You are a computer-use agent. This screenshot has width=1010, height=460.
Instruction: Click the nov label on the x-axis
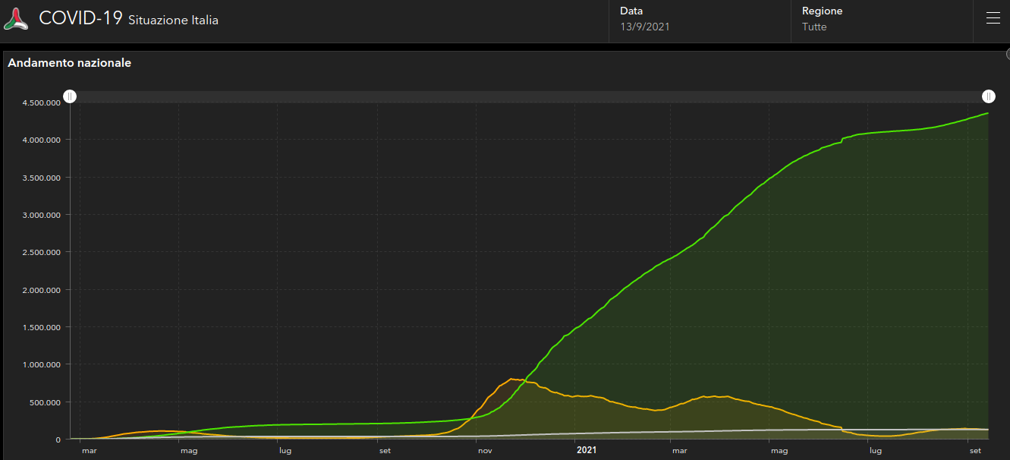tap(485, 451)
